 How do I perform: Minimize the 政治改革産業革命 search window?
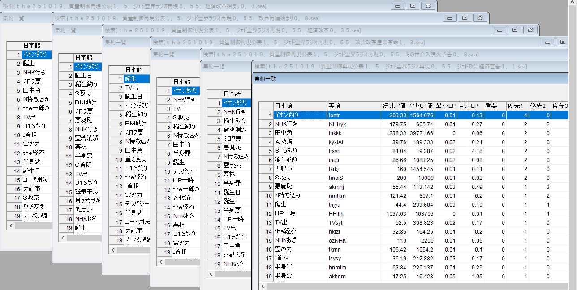click(547, 42)
